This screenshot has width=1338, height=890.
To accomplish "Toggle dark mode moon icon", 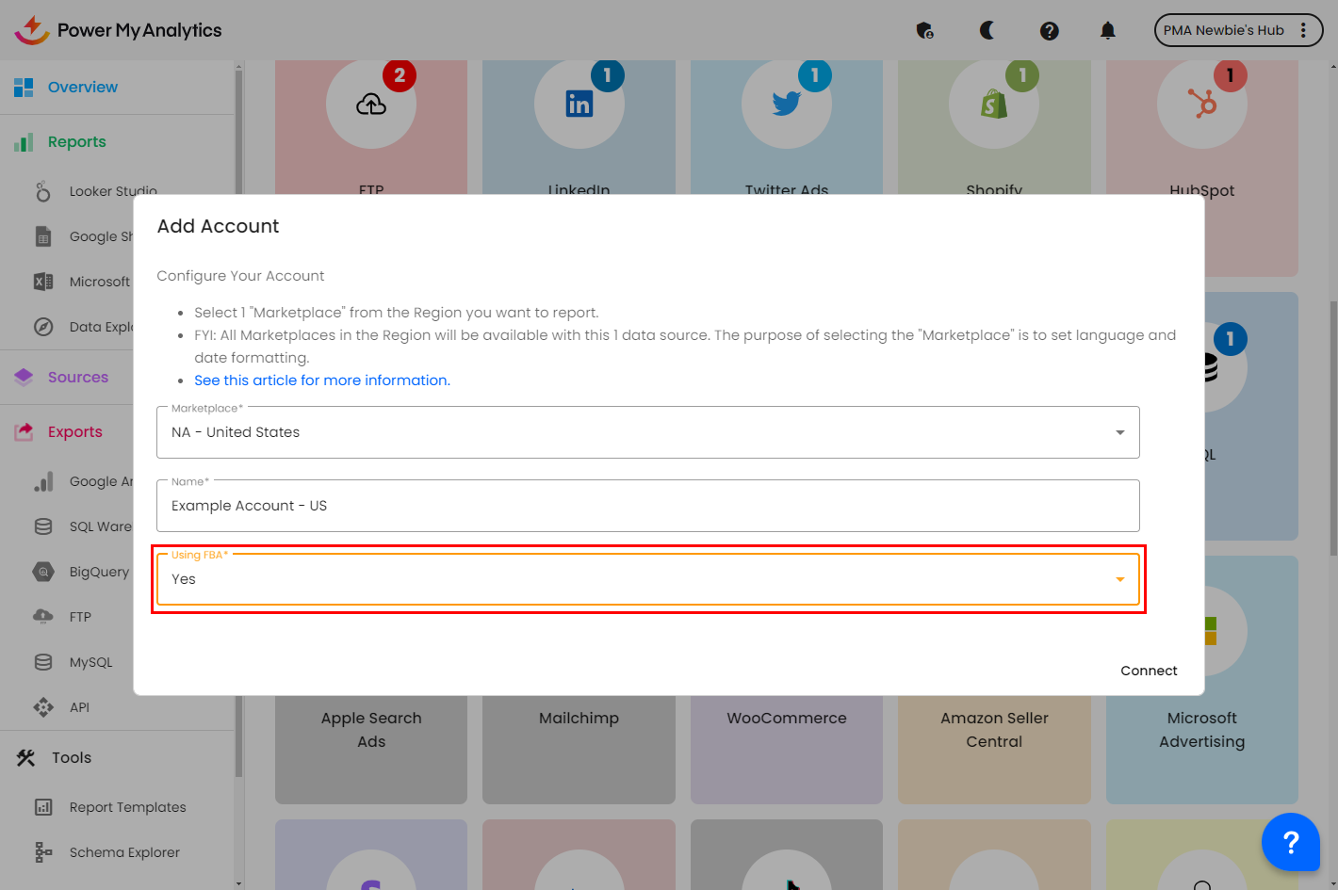I will [987, 30].
